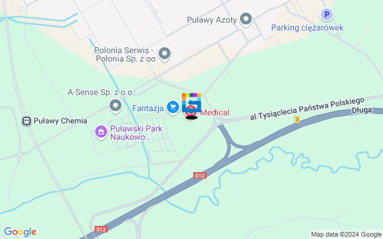Open the Polonia Serwis location pin

165,54
